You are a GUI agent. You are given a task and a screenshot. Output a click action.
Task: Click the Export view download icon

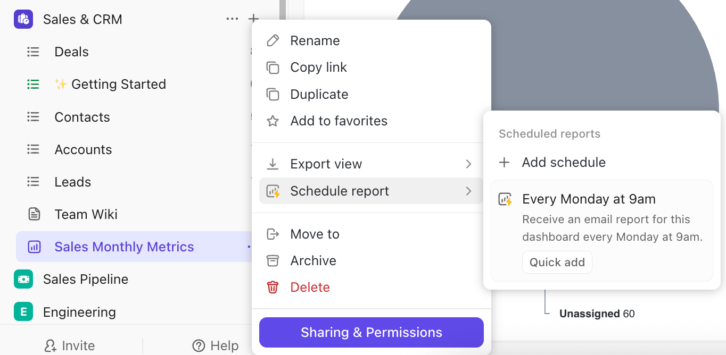273,164
